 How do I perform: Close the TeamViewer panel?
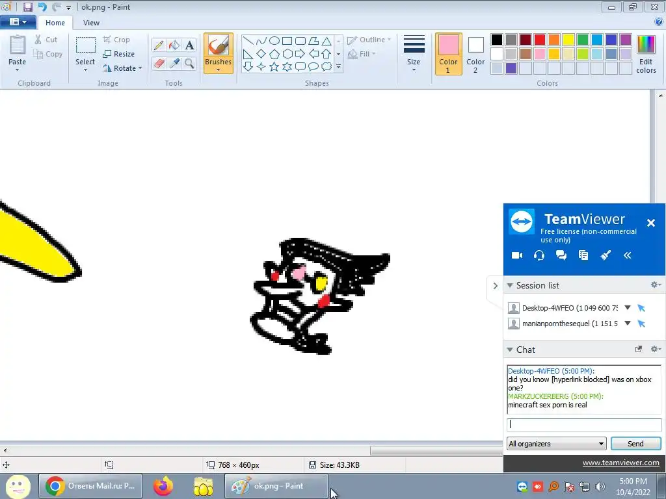(650, 223)
